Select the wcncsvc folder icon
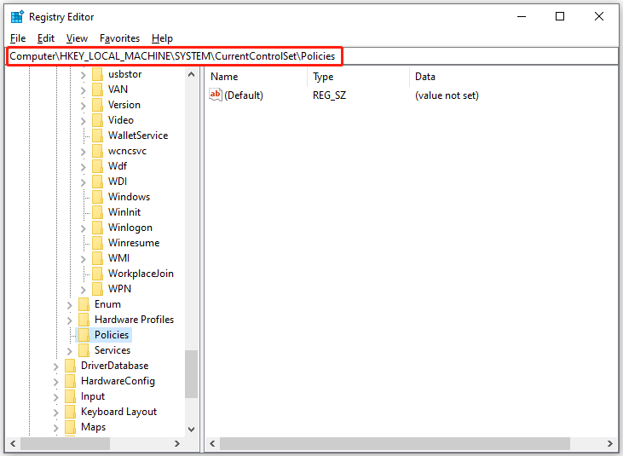The width and height of the screenshot is (623, 456). click(97, 151)
